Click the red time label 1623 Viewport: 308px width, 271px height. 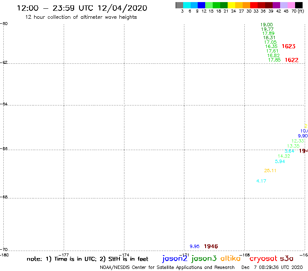(288, 46)
